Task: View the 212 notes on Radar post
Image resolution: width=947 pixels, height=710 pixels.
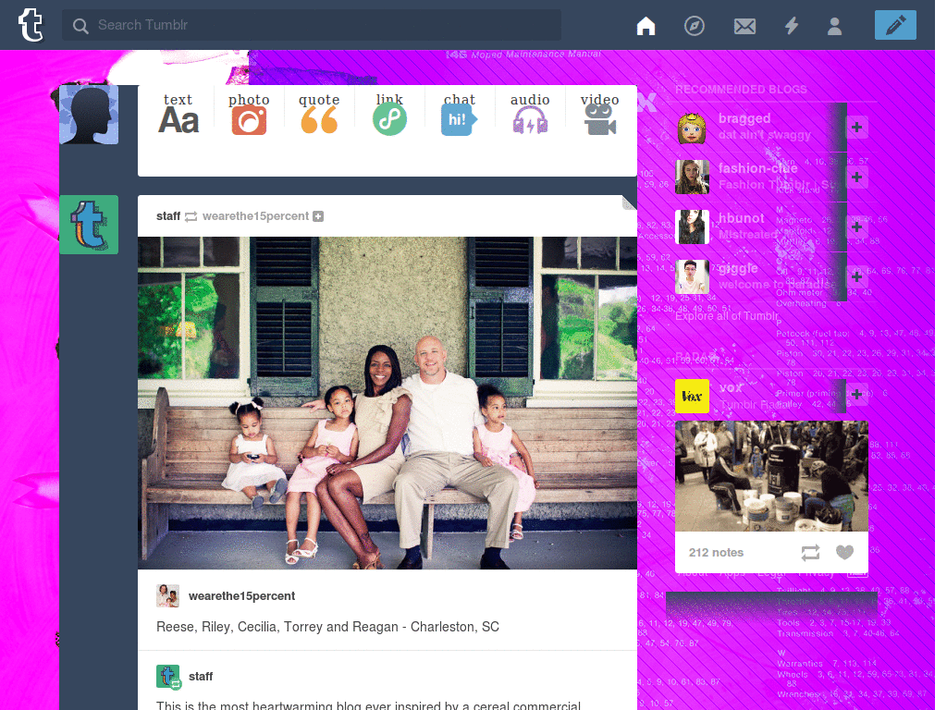Action: [716, 553]
